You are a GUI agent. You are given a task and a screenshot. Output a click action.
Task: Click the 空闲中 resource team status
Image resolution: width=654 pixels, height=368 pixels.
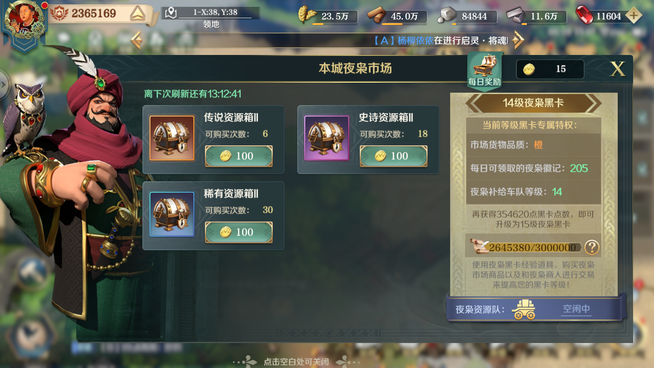[576, 309]
